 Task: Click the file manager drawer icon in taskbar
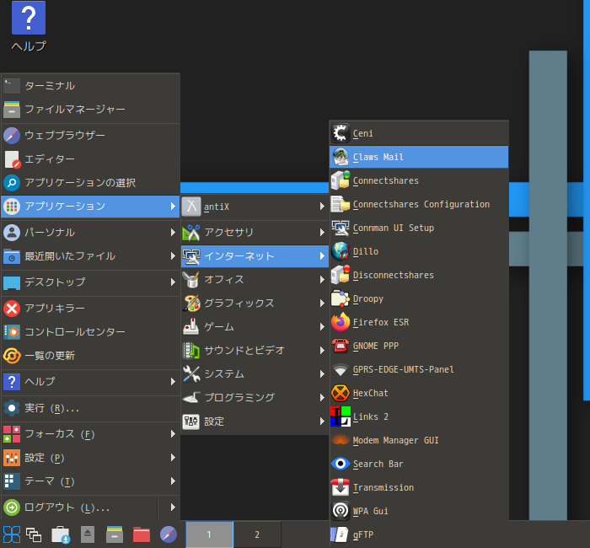pyautogui.click(x=115, y=535)
